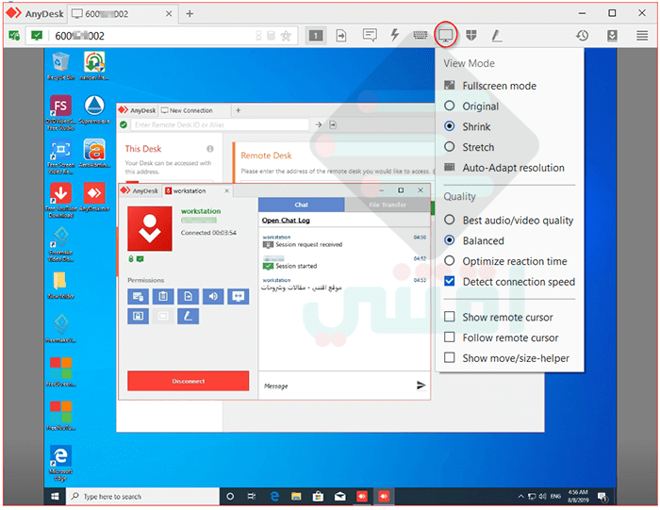Click the keyboard settings icon

(x=421, y=35)
